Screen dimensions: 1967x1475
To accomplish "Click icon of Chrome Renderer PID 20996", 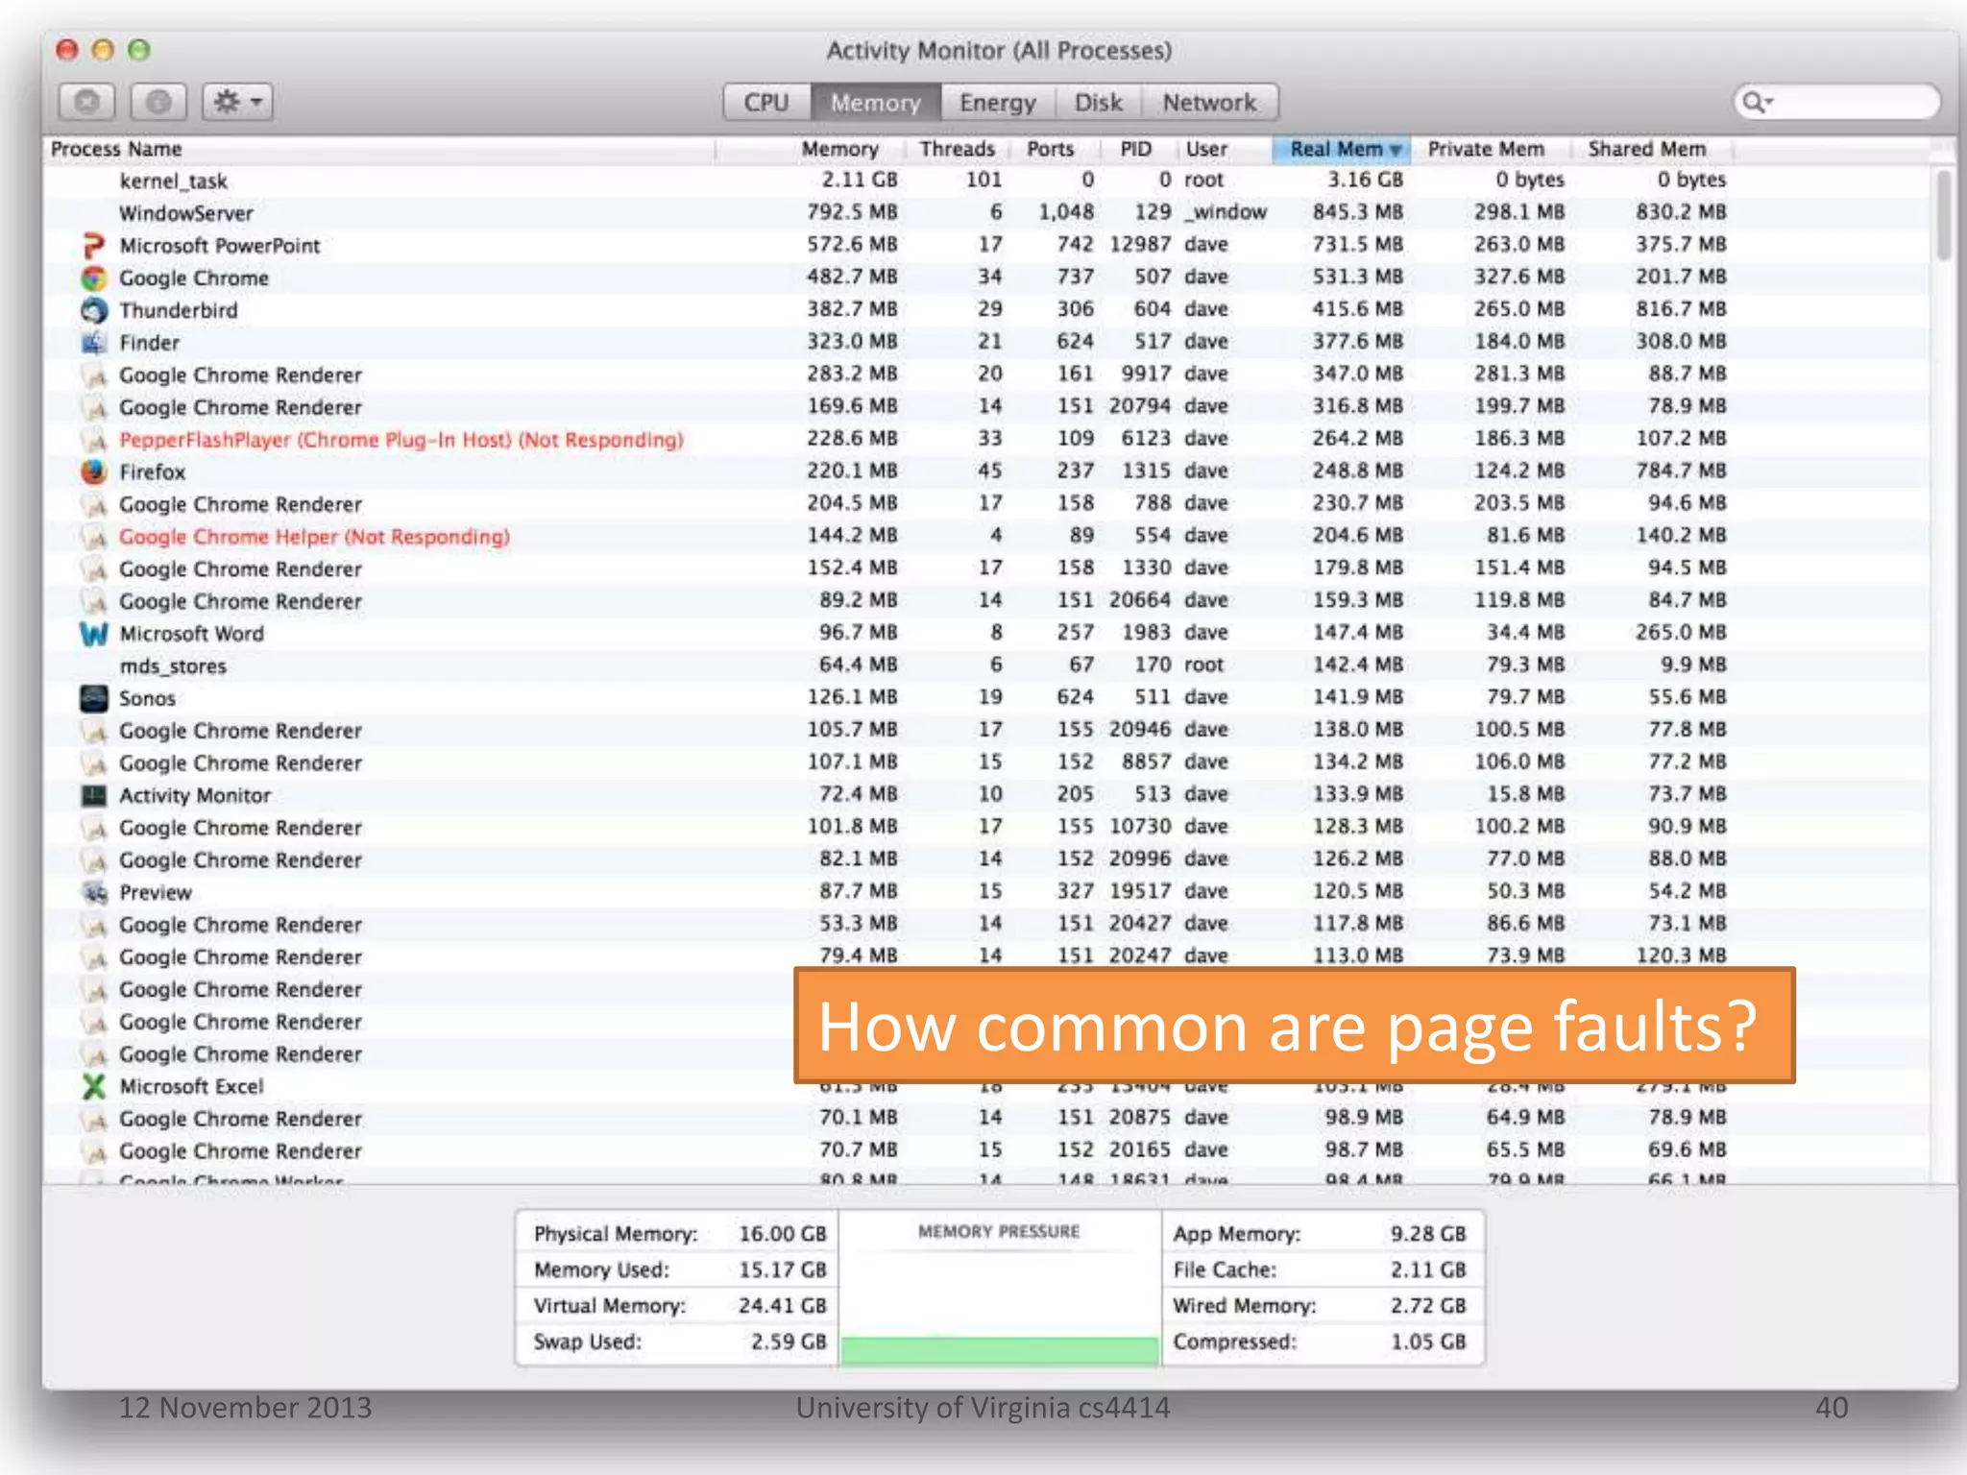I will 94,860.
